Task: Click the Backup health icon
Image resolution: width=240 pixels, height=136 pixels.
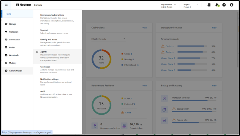Action: (x=165, y=109)
